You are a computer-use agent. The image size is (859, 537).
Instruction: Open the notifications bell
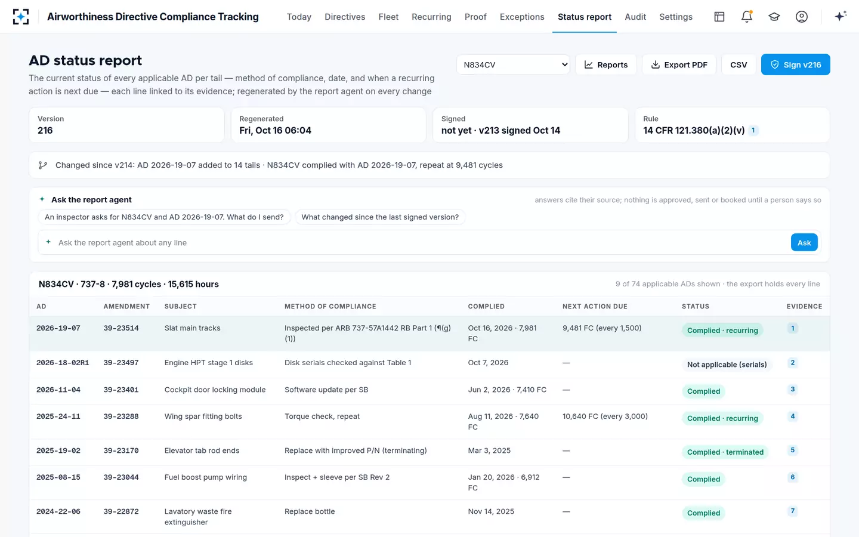(x=747, y=17)
